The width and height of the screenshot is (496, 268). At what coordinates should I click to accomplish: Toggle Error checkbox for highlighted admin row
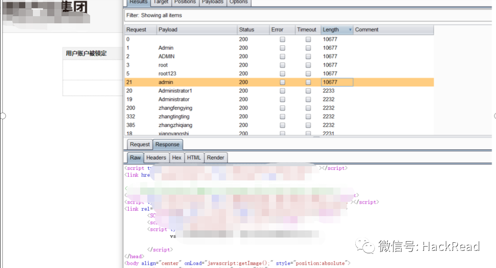click(282, 82)
